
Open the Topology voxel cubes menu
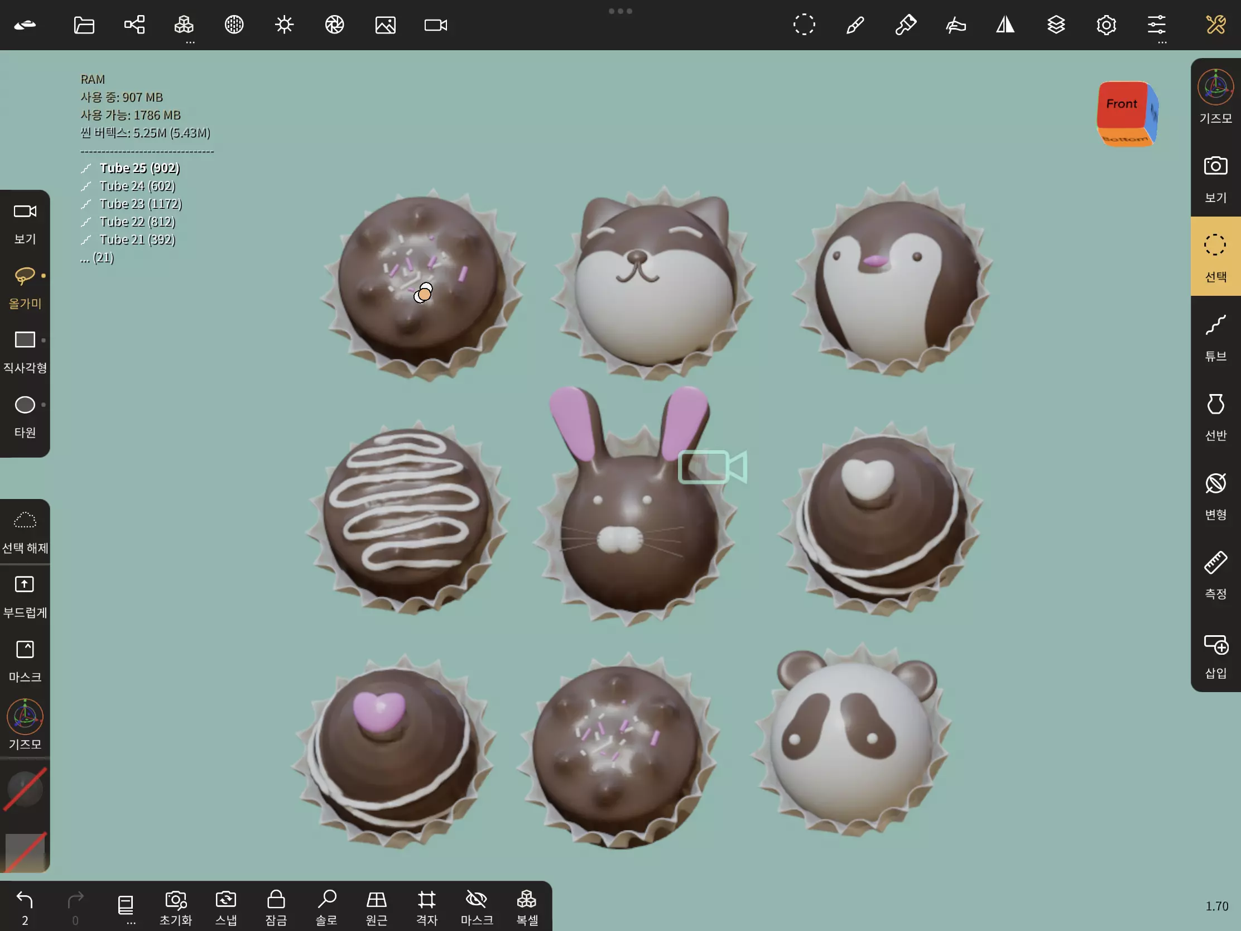(x=184, y=25)
